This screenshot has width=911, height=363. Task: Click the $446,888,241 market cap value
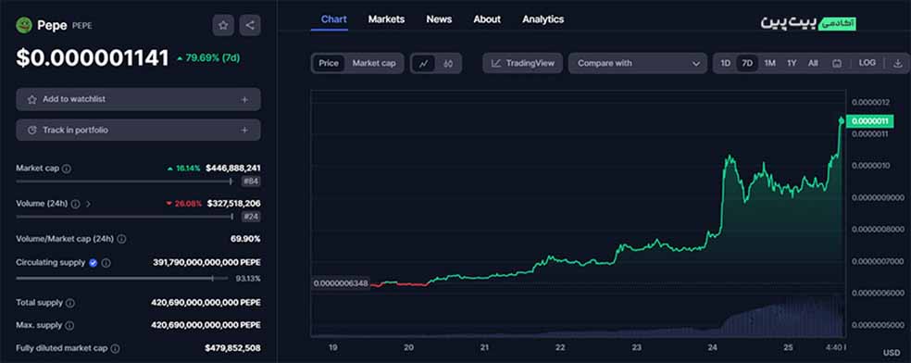click(232, 169)
